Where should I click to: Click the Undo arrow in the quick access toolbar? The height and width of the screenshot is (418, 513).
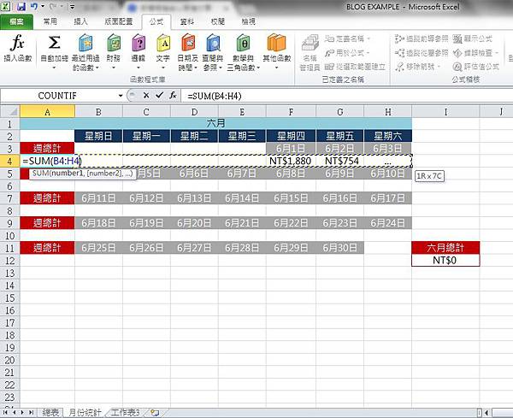tap(33, 6)
